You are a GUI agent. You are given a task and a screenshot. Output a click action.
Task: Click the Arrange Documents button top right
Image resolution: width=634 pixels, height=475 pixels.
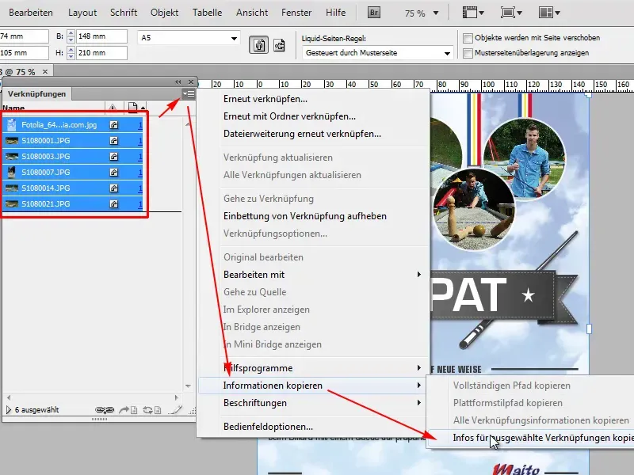click(548, 11)
